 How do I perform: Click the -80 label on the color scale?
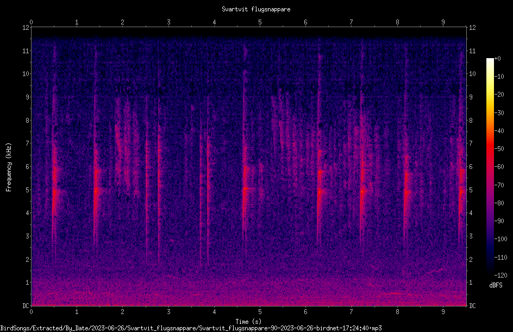[499, 203]
